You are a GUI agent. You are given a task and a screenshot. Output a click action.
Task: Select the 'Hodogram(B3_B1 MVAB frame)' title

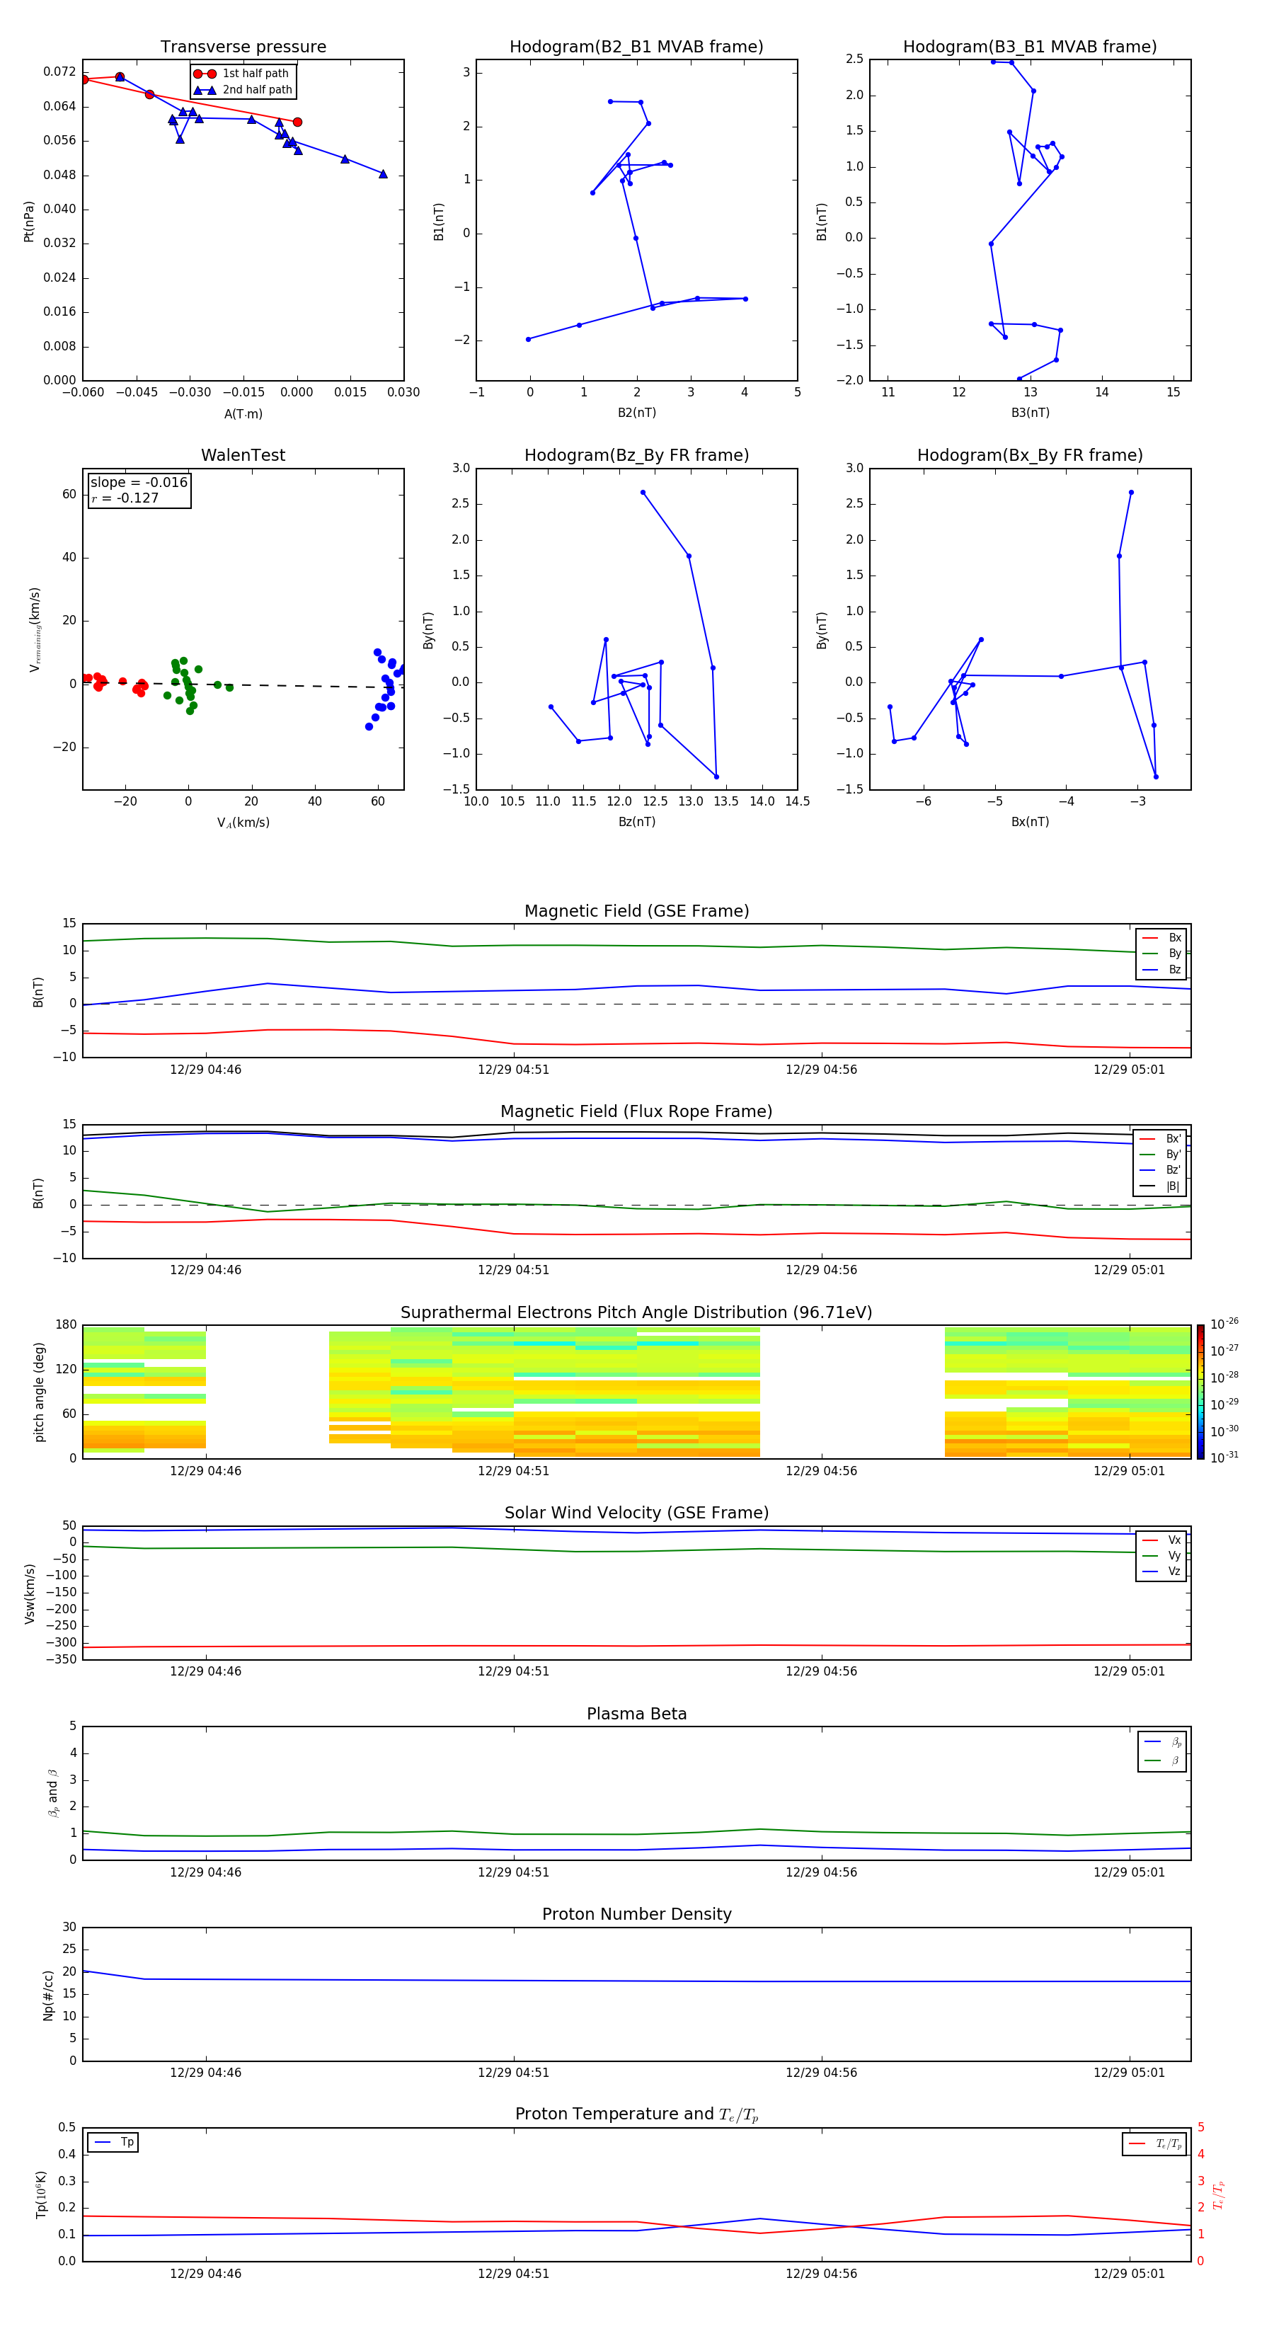tap(1030, 47)
